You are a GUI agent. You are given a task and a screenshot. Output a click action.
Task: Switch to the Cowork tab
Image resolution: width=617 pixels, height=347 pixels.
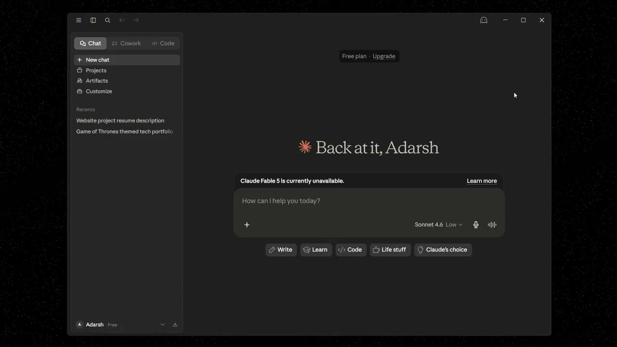[126, 43]
